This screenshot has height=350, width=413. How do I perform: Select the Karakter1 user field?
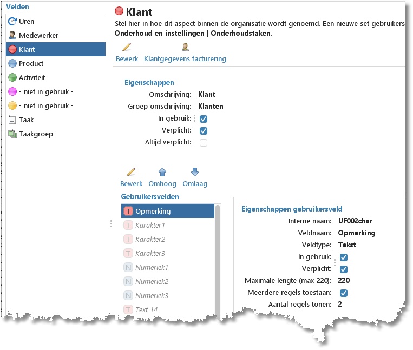click(168, 225)
